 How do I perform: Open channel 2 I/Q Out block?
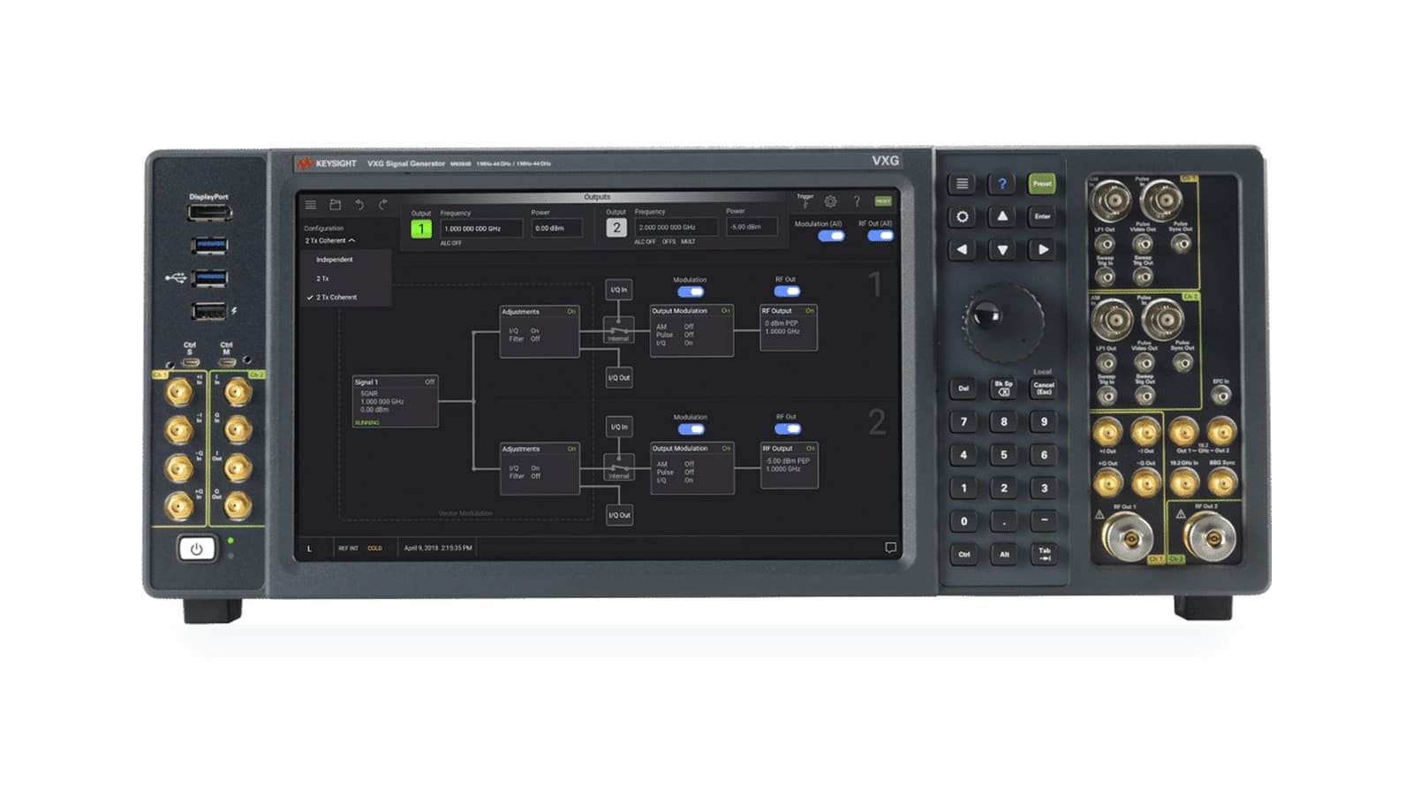(x=619, y=515)
